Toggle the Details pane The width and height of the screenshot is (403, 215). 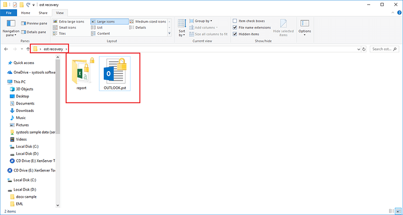coord(33,32)
